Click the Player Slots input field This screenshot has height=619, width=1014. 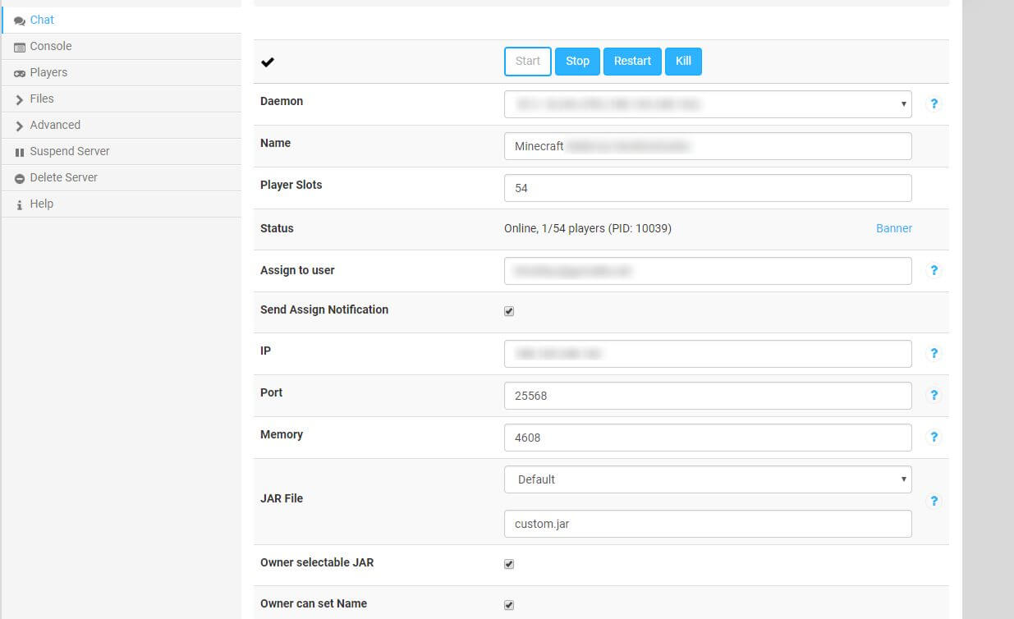(707, 188)
